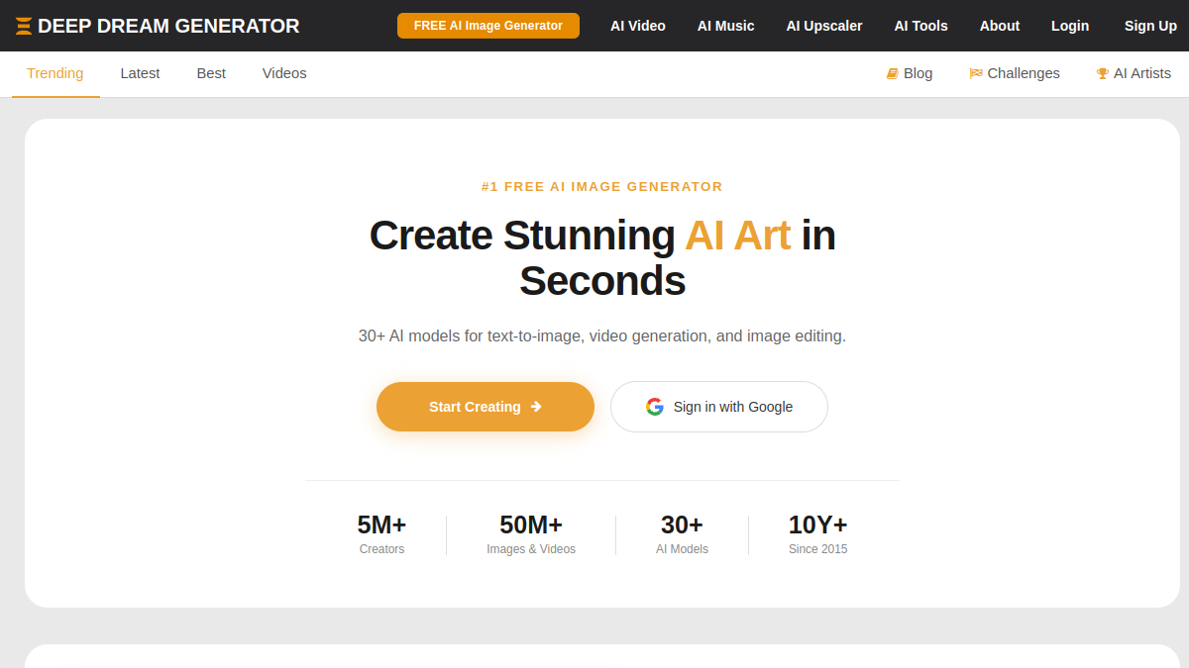Click Sign in with Google button
The height and width of the screenshot is (668, 1189).
pos(719,407)
